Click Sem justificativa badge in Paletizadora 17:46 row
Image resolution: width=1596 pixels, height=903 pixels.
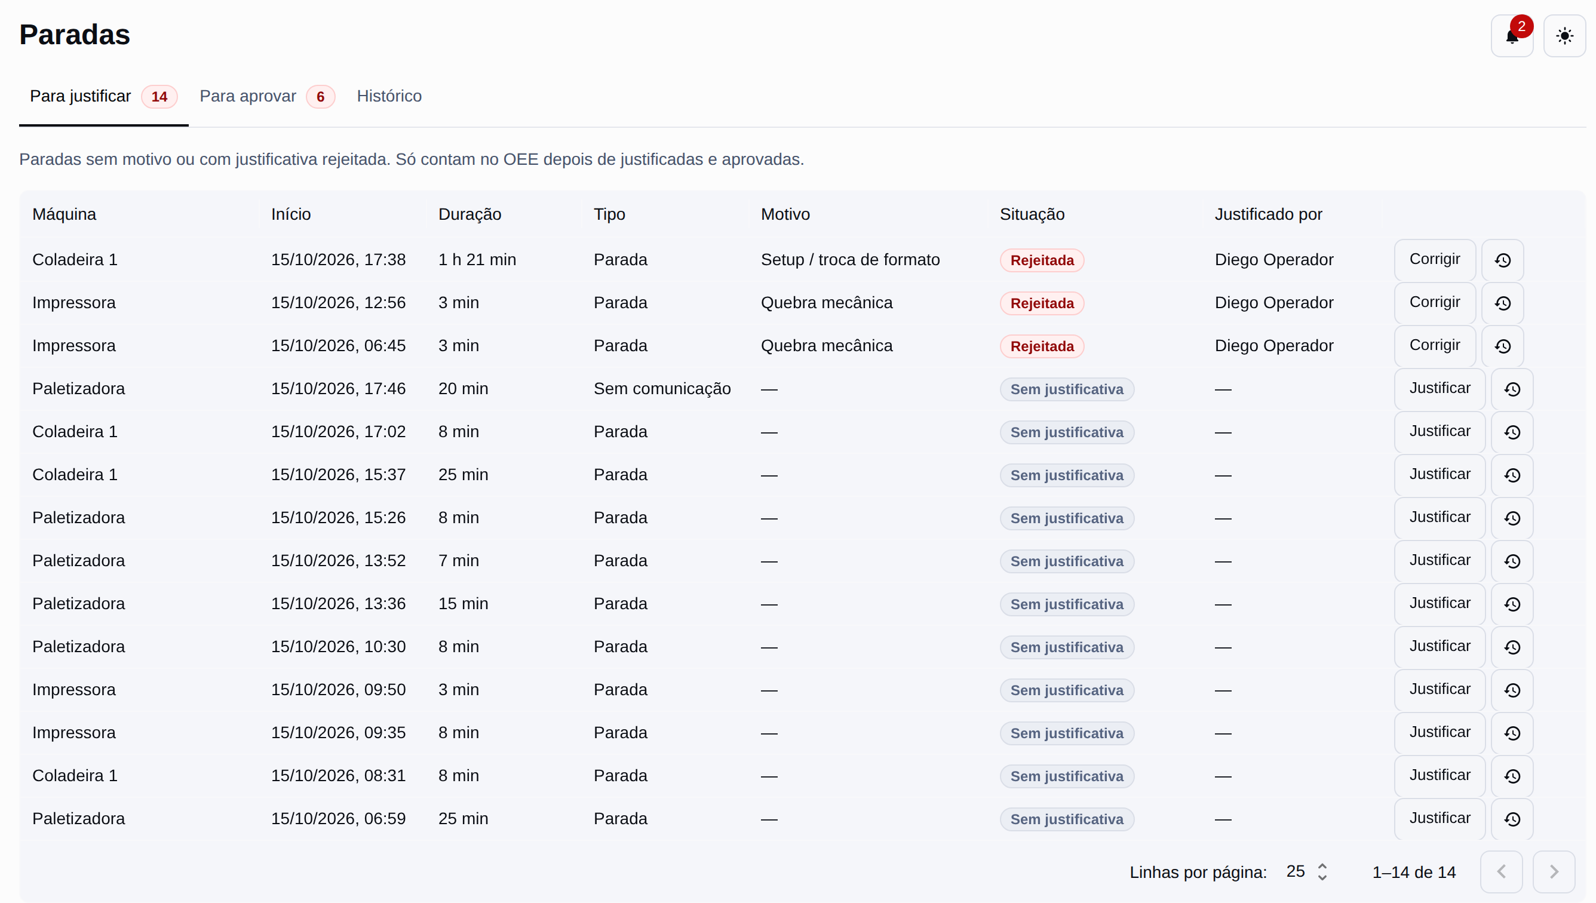coord(1067,389)
